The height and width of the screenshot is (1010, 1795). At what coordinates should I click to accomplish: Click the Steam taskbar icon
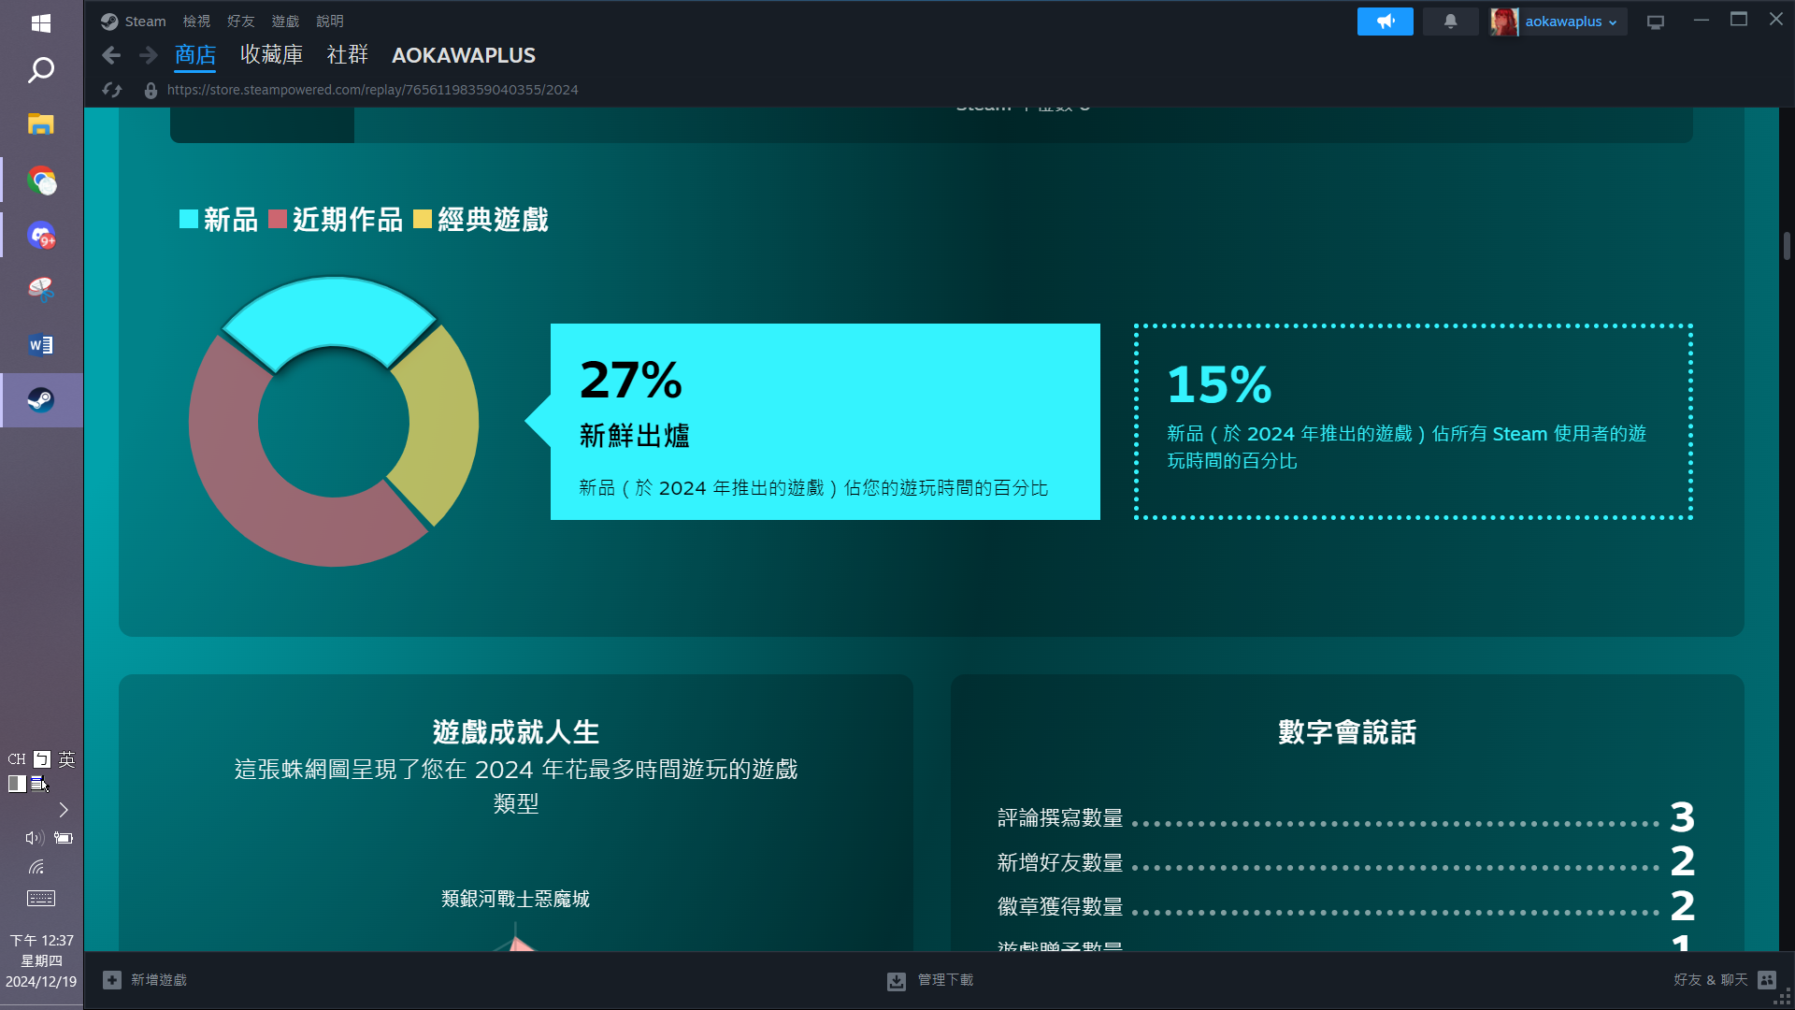[x=41, y=400]
